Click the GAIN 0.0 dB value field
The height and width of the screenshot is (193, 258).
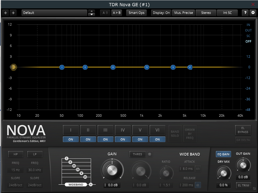point(112,185)
